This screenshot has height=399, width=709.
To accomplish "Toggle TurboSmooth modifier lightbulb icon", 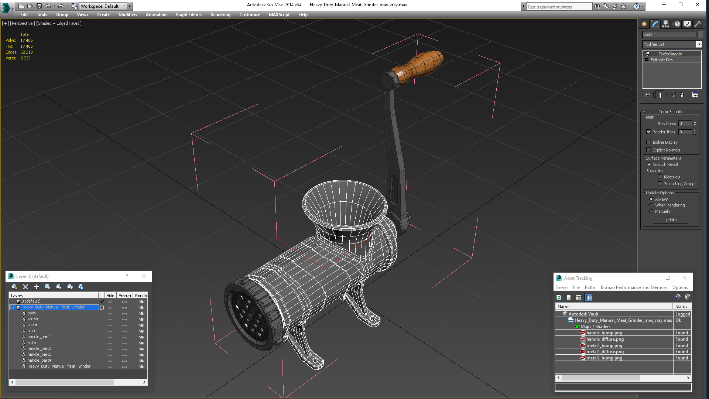I will point(648,54).
